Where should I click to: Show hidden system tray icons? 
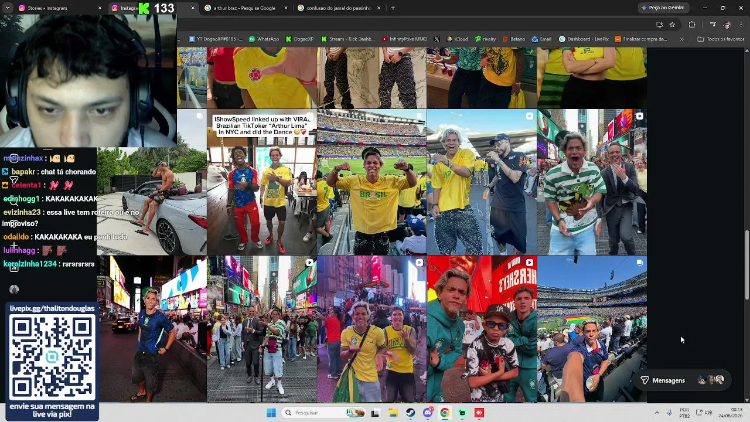coord(657,413)
